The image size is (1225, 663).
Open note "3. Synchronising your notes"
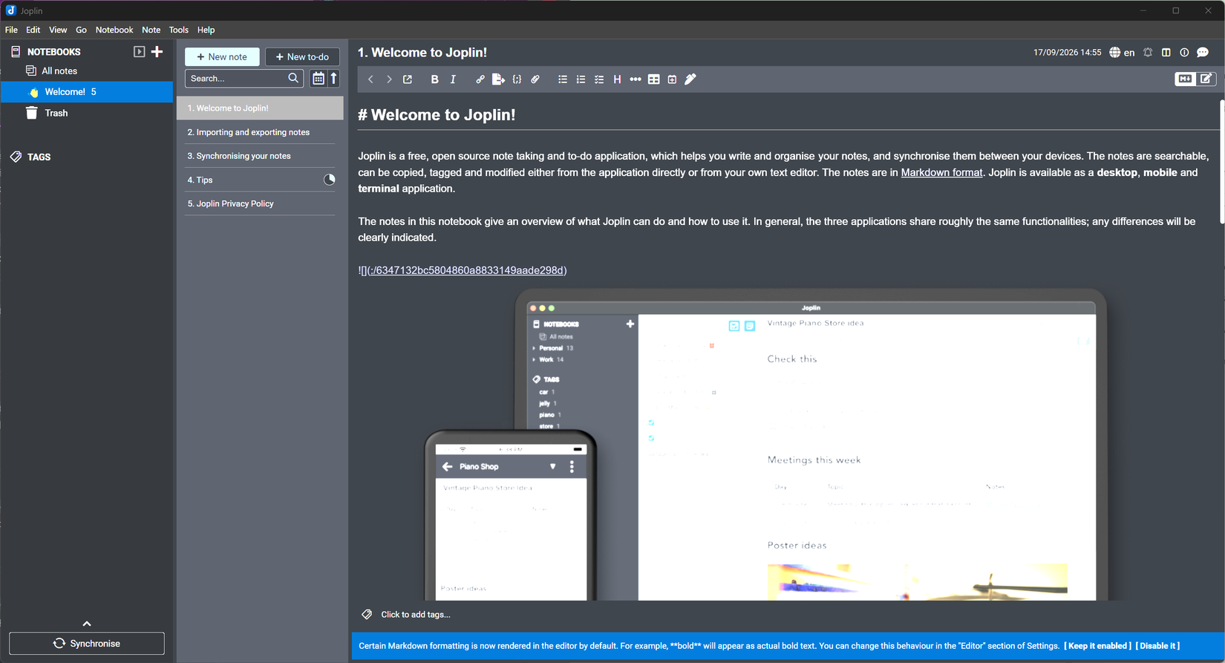(260, 156)
